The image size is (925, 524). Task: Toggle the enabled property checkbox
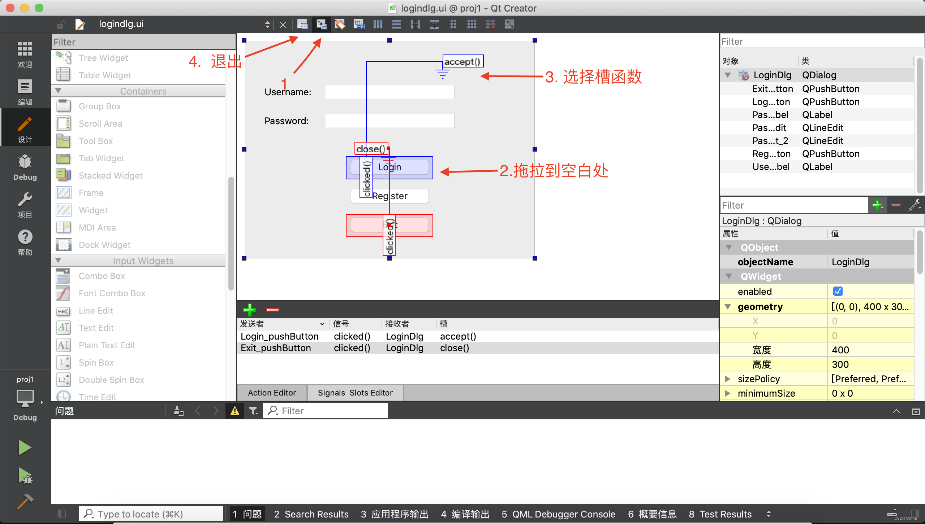click(838, 291)
